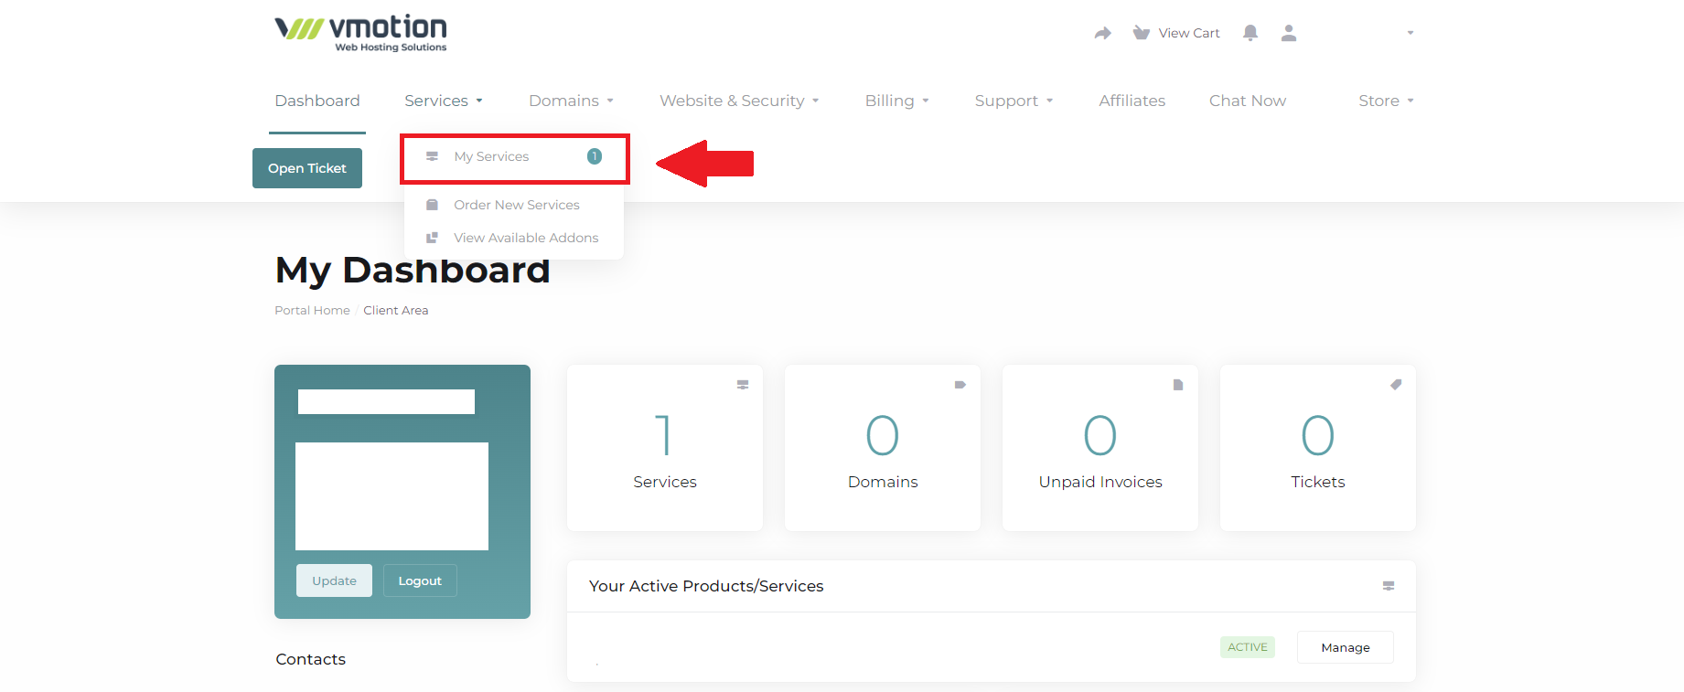Click the user profile icon
The image size is (1684, 692).
click(1289, 33)
